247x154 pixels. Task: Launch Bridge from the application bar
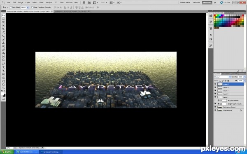click(x=84, y=2)
